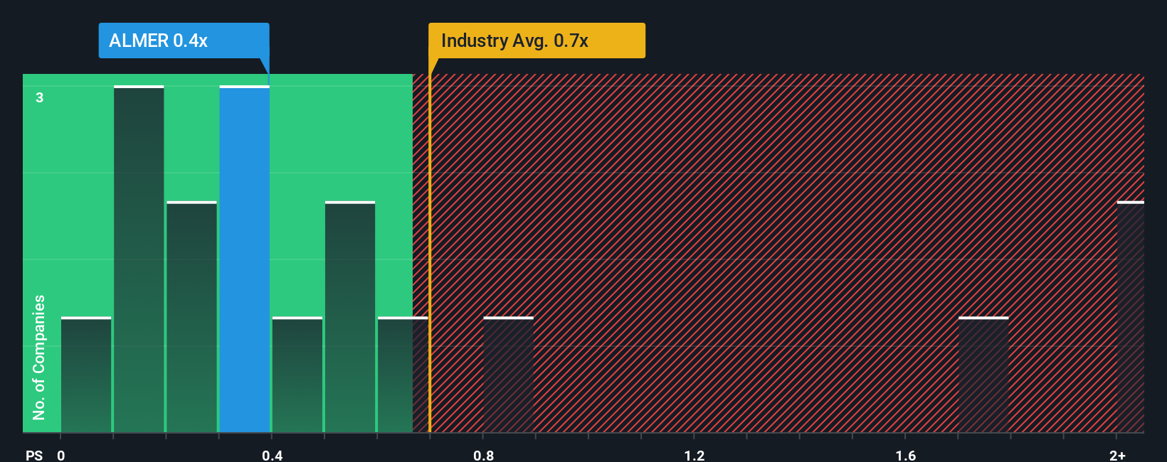Select the first histogram bar at PS 0
This screenshot has width=1167, height=462.
coord(86,375)
